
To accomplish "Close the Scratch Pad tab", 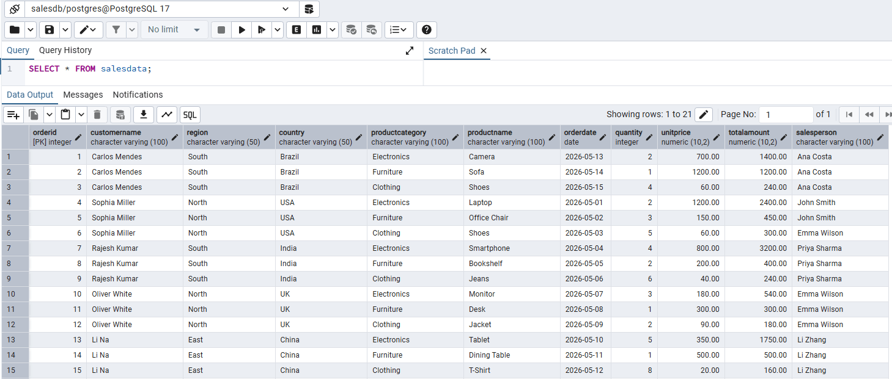I will [484, 51].
